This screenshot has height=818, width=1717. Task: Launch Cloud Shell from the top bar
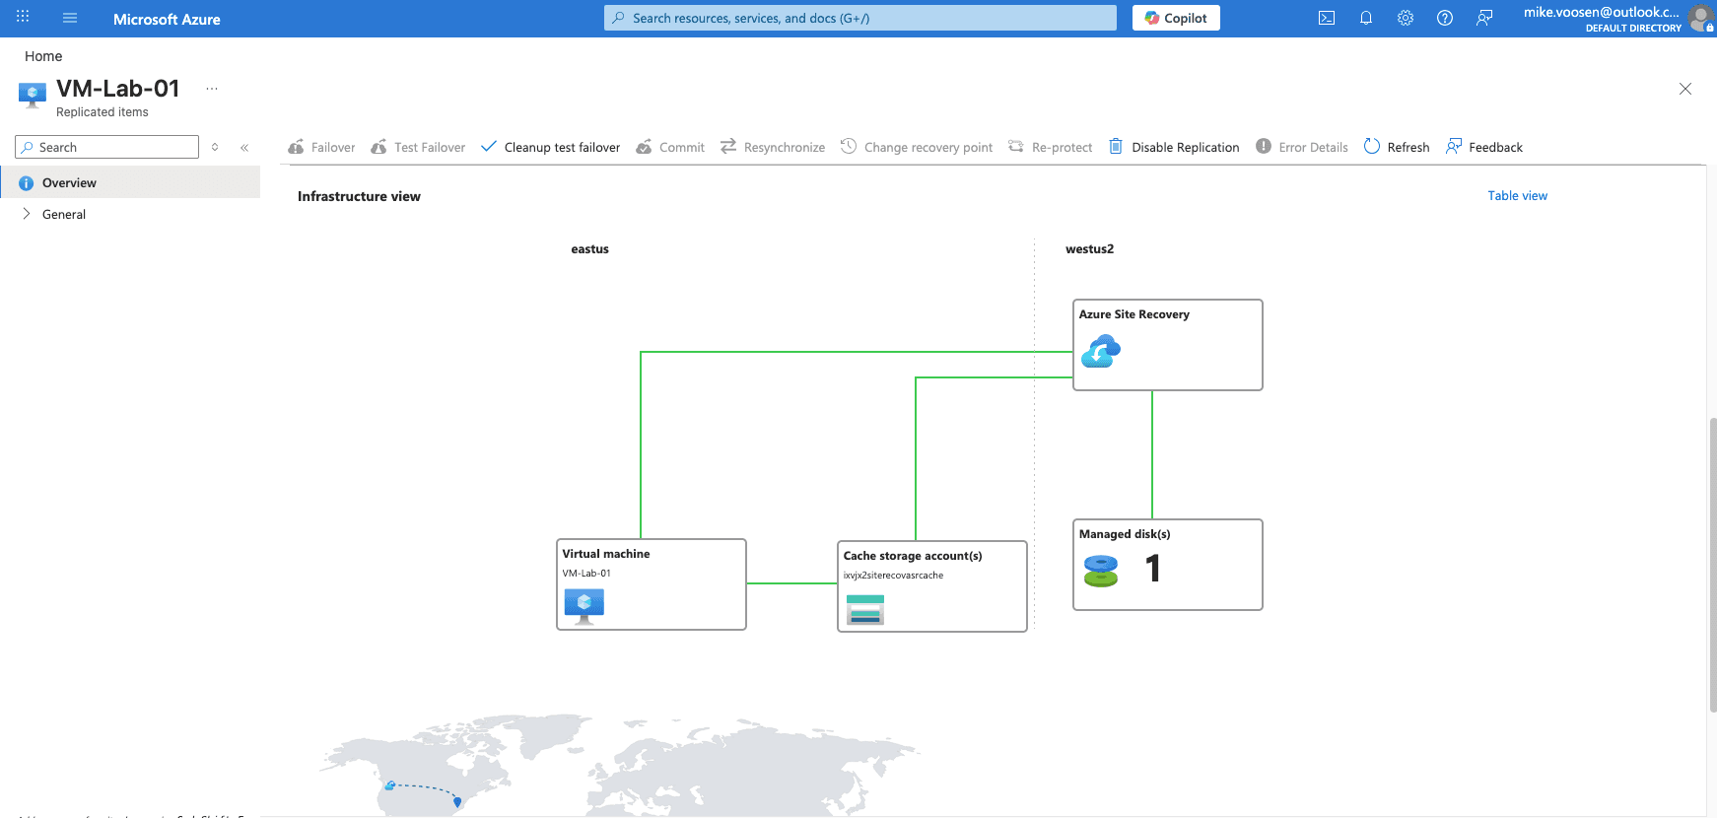[x=1327, y=18]
